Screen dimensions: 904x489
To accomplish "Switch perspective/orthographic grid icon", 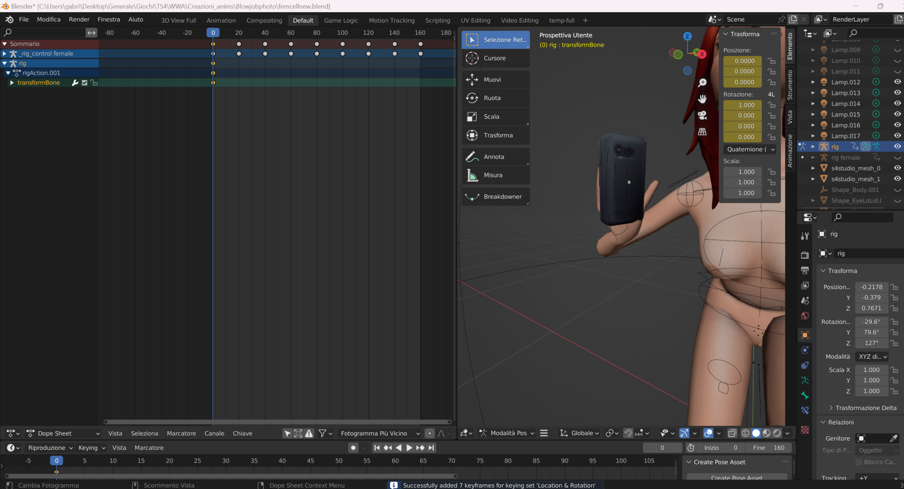I will [702, 132].
